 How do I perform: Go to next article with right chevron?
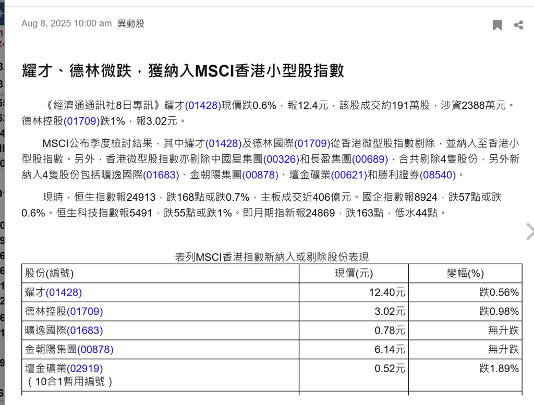tap(530, 231)
